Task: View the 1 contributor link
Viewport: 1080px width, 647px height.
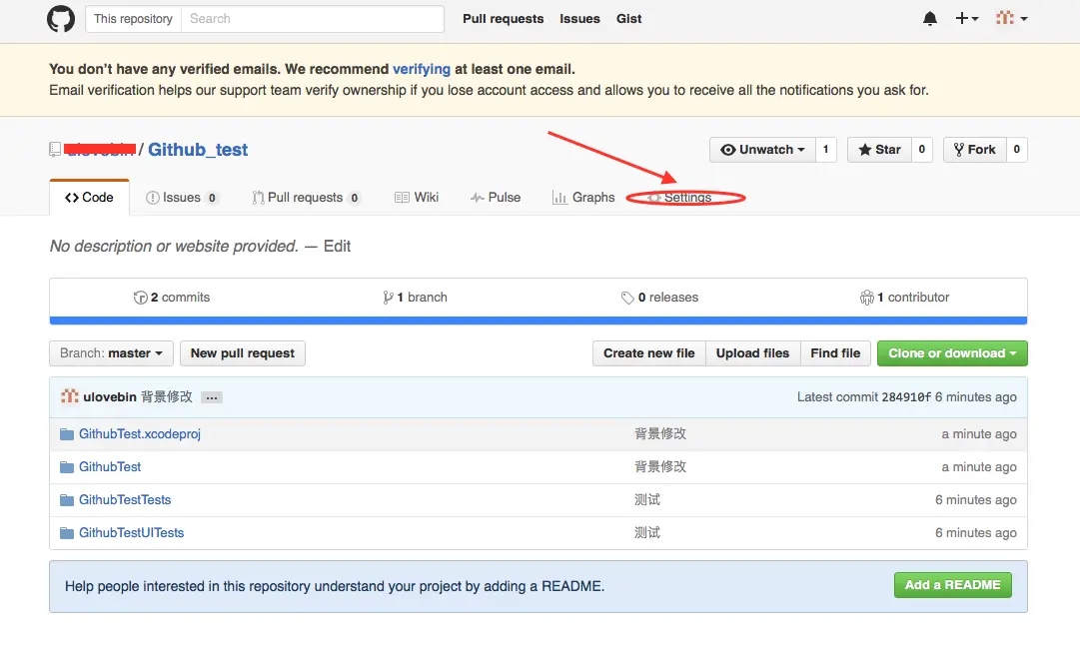Action: pyautogui.click(x=904, y=298)
